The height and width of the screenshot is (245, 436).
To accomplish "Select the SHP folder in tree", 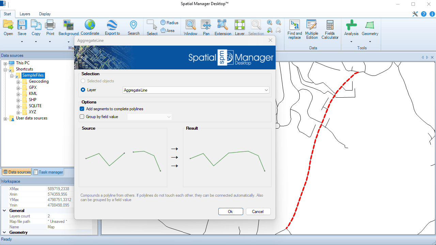I will [x=33, y=100].
